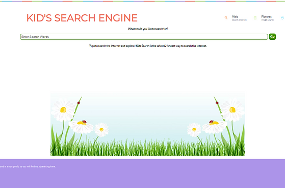Click the orange magnifier Web icon
The width and height of the screenshot is (285, 188).
coord(226,18)
